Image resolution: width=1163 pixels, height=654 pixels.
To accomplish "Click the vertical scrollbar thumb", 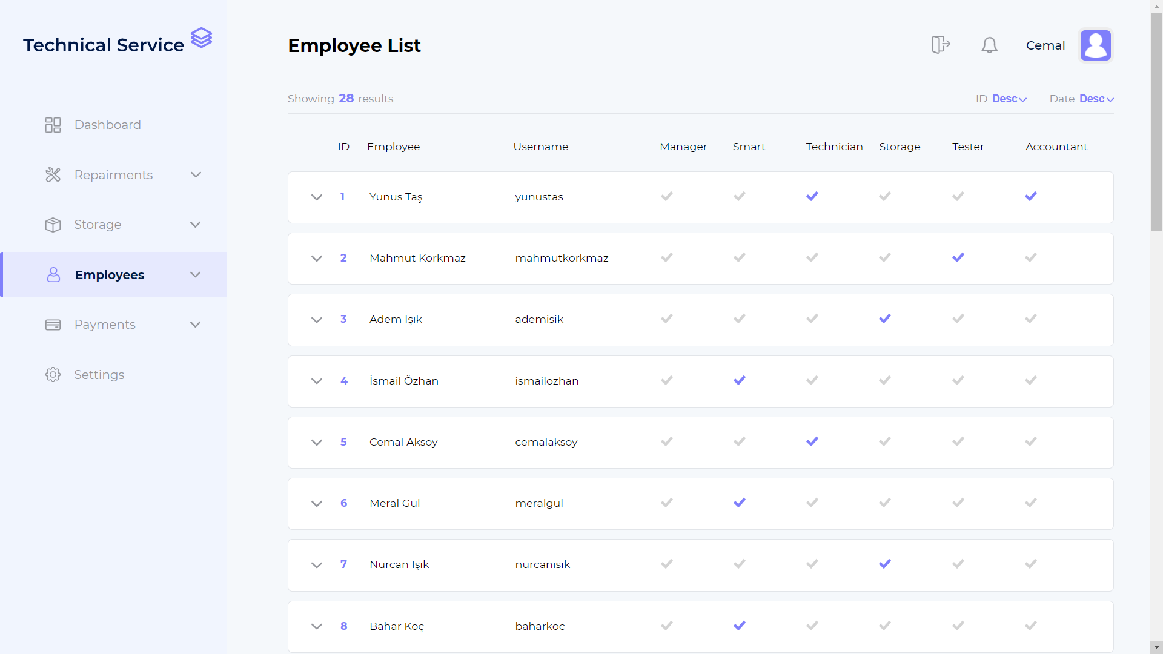I will [x=1156, y=121].
